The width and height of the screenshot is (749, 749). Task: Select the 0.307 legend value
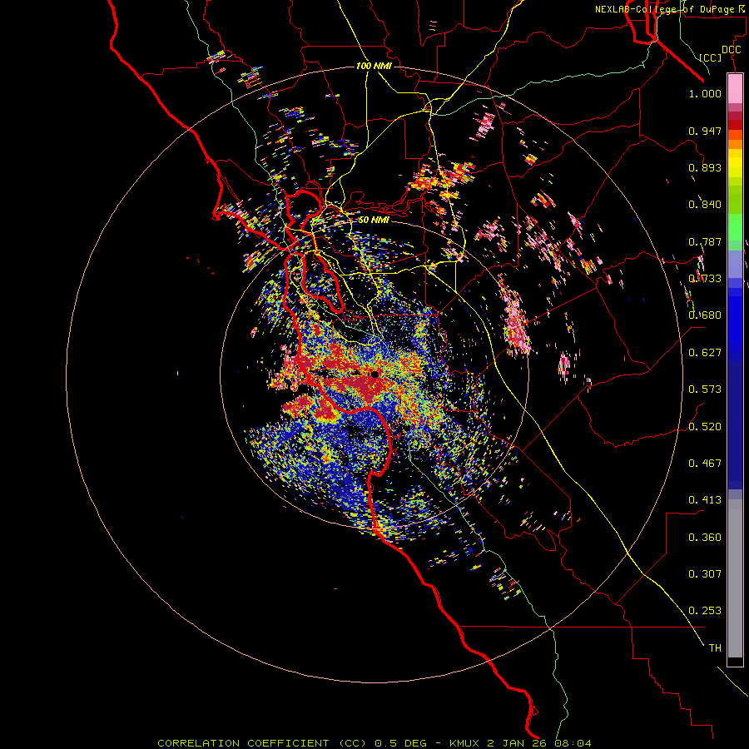[705, 574]
